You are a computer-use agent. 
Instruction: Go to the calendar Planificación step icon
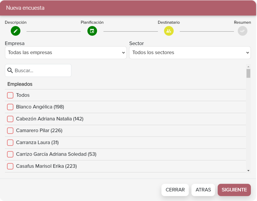[92, 31]
